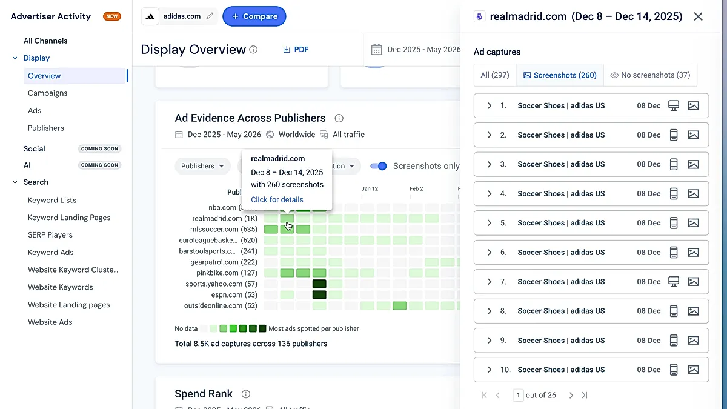Switch to the All (297) tab
Image resolution: width=727 pixels, height=409 pixels.
(x=495, y=75)
